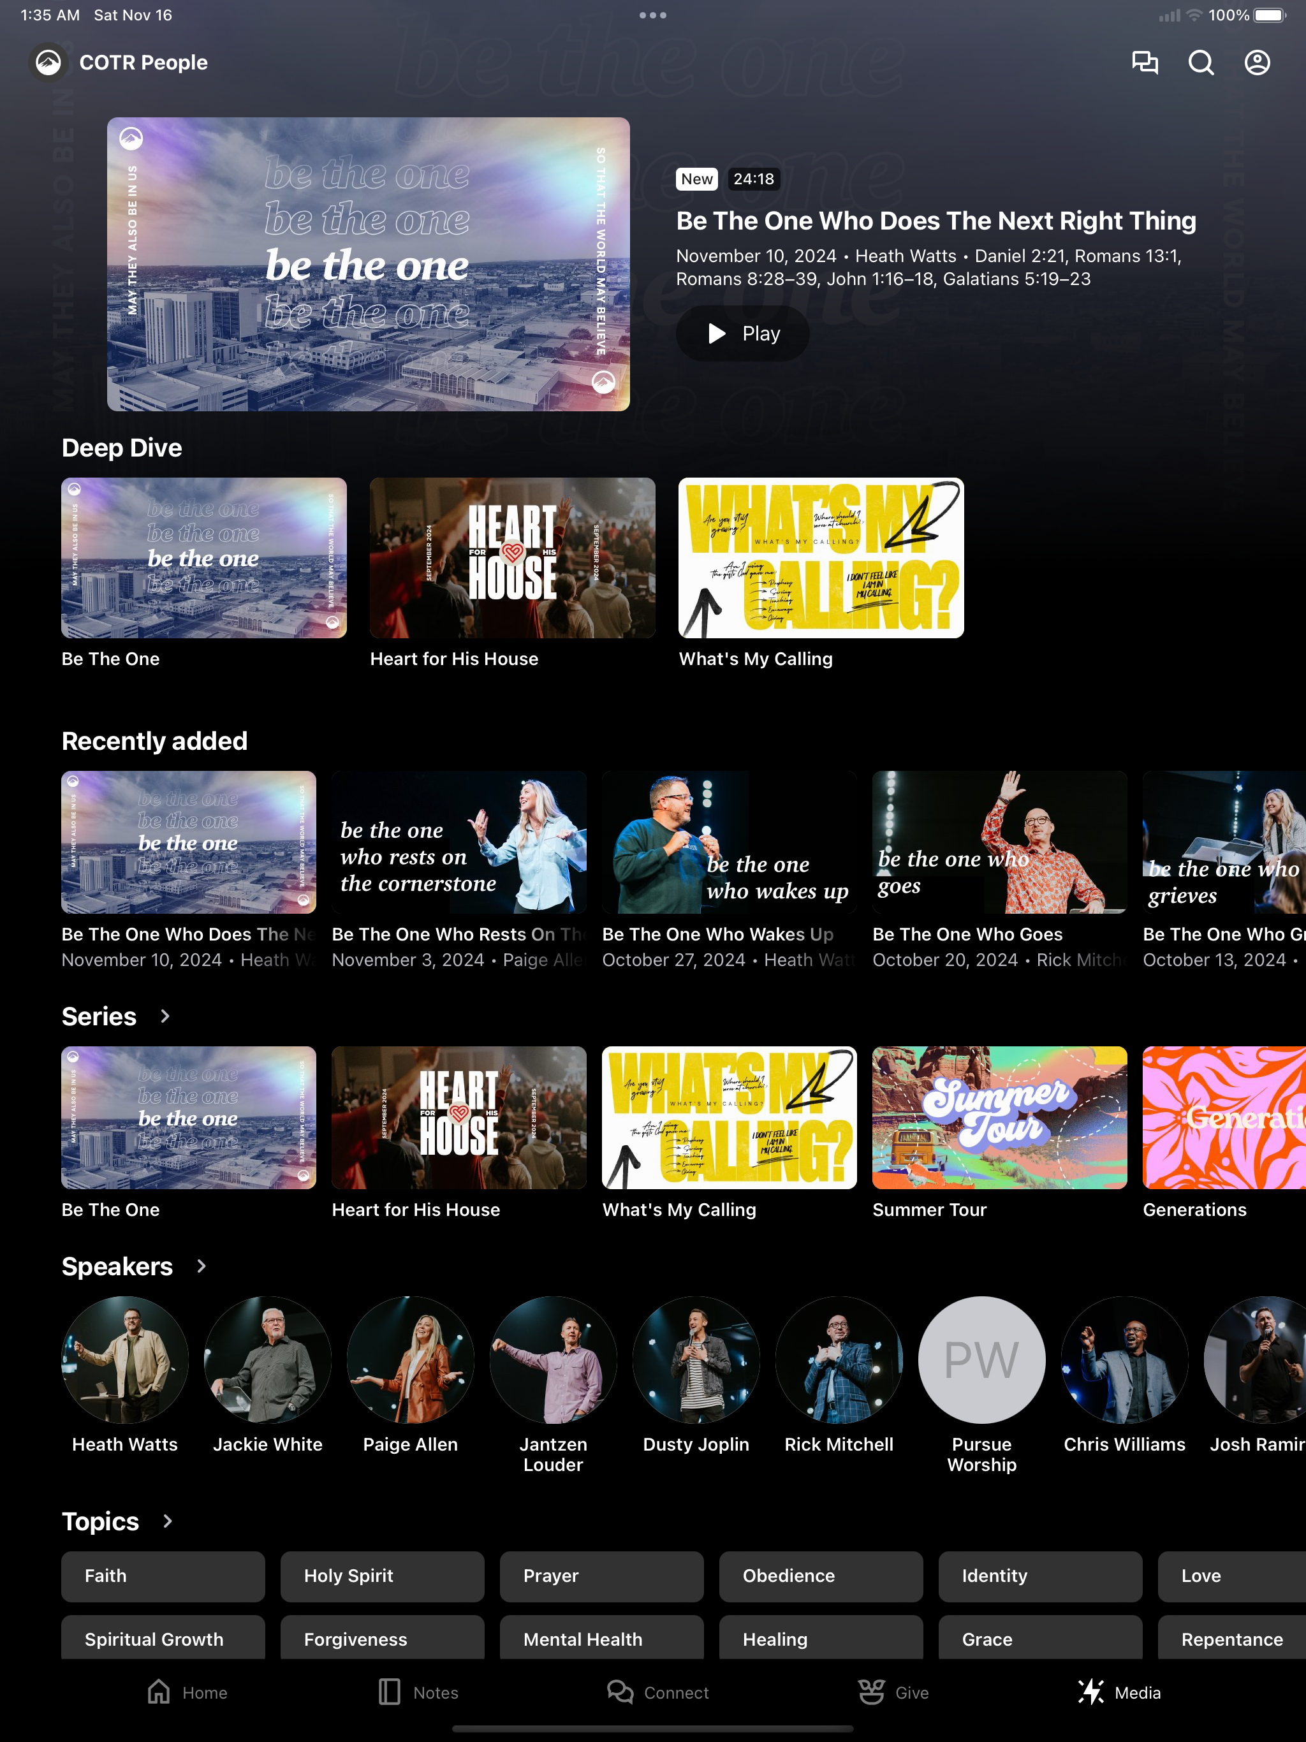Select speaker Jantzen Louder
This screenshot has height=1742, width=1306.
553,1360
